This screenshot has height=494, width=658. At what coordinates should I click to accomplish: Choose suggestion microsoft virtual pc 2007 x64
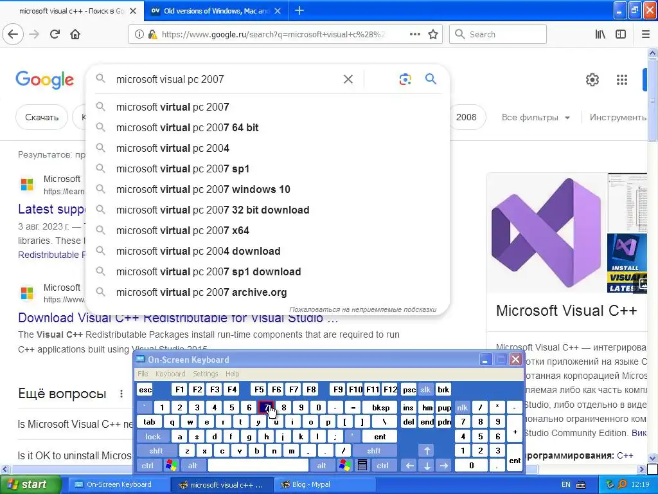268,230
